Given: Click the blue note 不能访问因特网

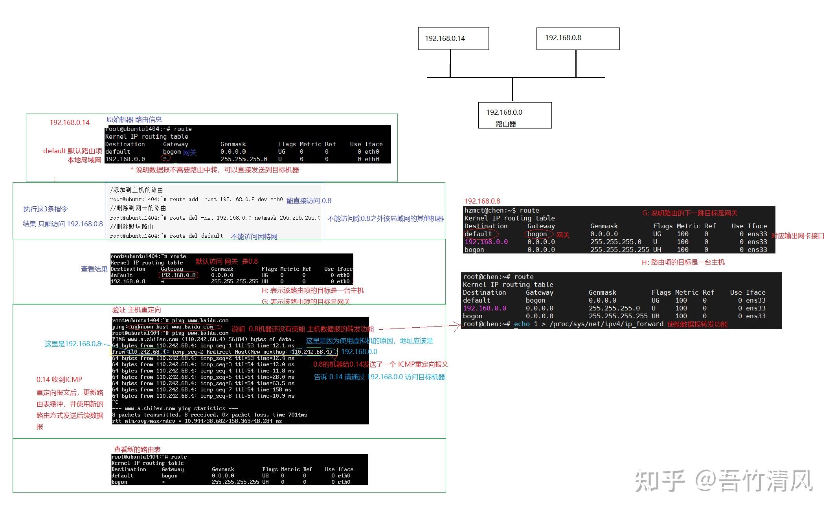Looking at the screenshot, I should pyautogui.click(x=254, y=237).
